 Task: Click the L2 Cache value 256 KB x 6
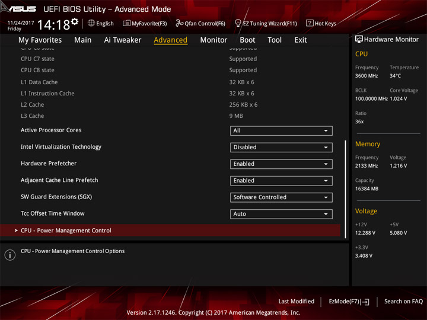point(243,104)
